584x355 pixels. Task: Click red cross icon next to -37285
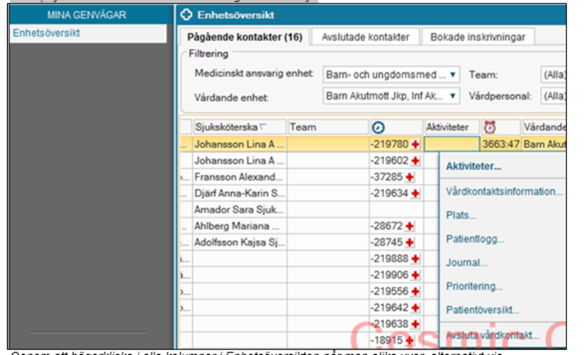tap(410, 176)
